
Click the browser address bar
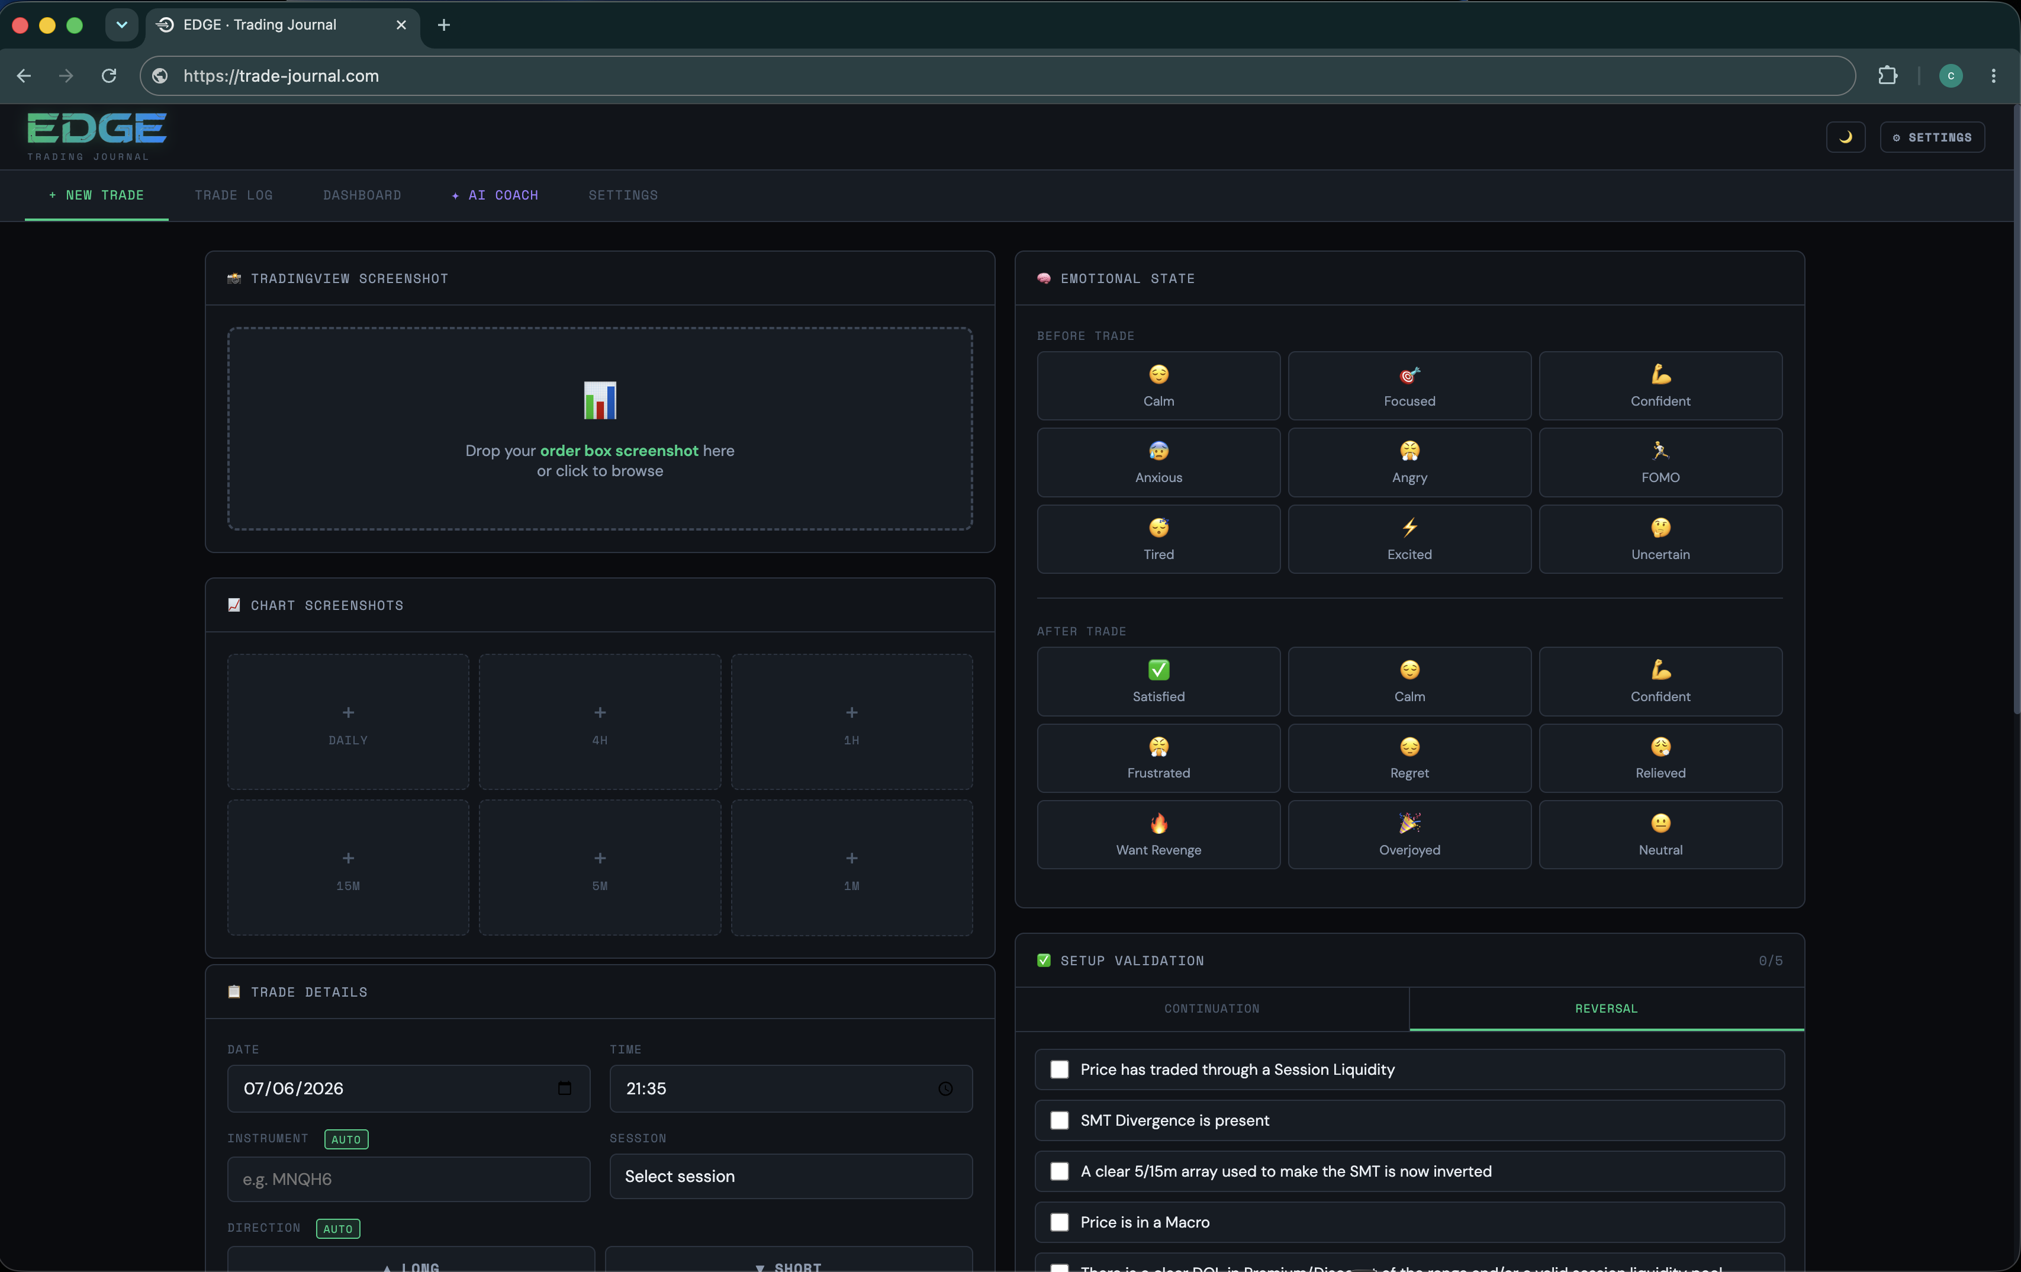point(997,76)
